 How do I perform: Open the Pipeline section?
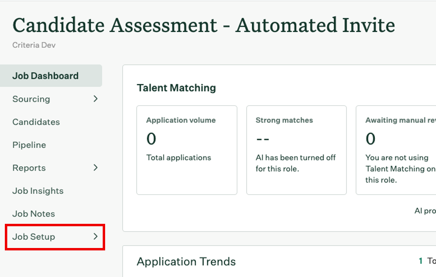(x=29, y=145)
